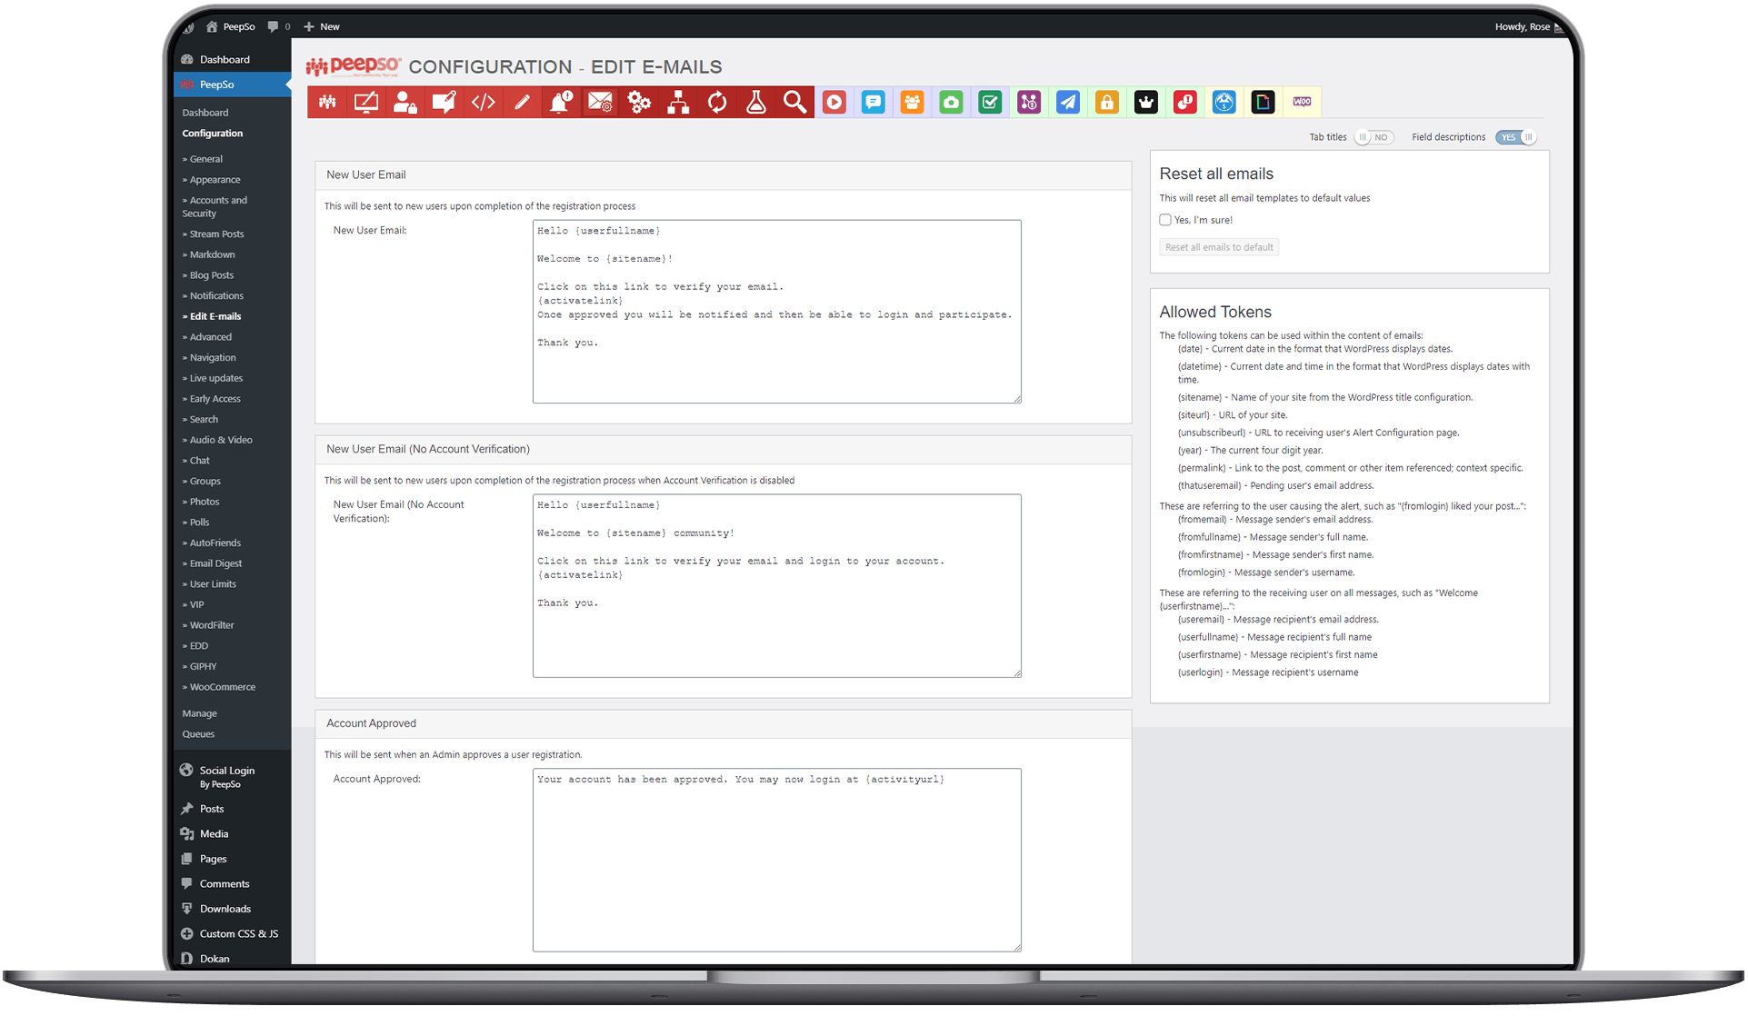Image resolution: width=1748 pixels, height=1016 pixels.
Task: Click into the Account Approved textarea
Action: pos(777,861)
